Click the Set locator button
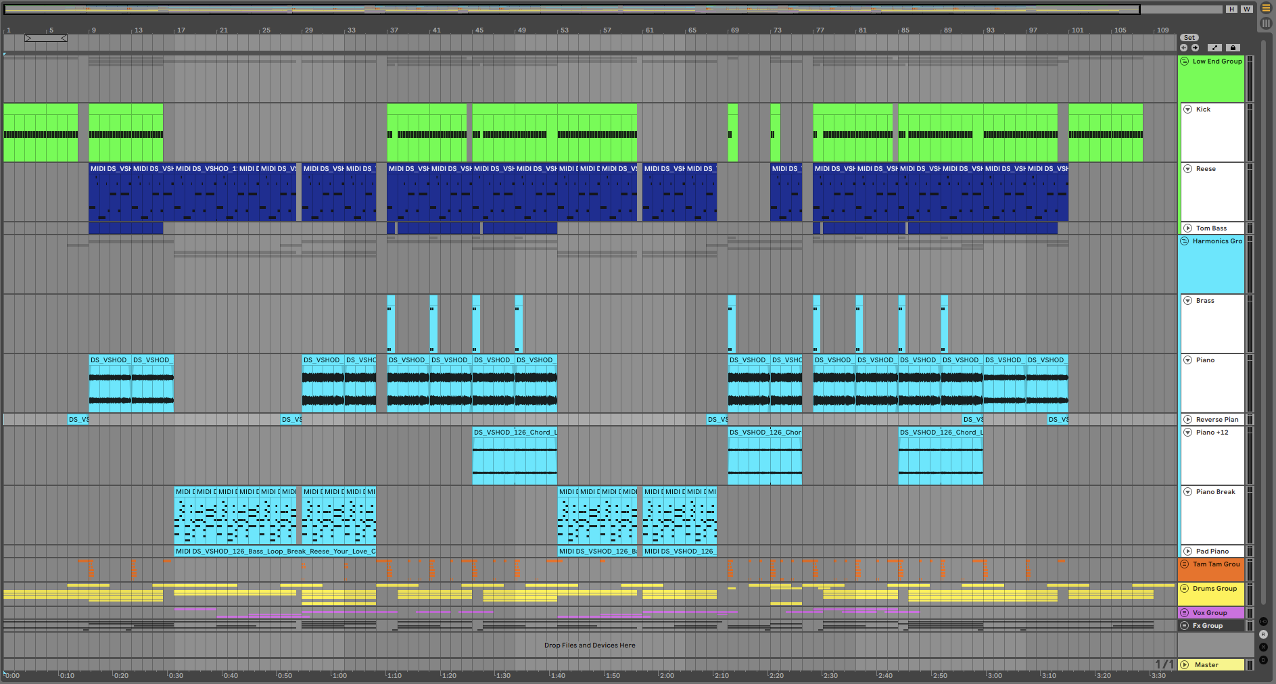Image resolution: width=1276 pixels, height=684 pixels. (x=1189, y=38)
